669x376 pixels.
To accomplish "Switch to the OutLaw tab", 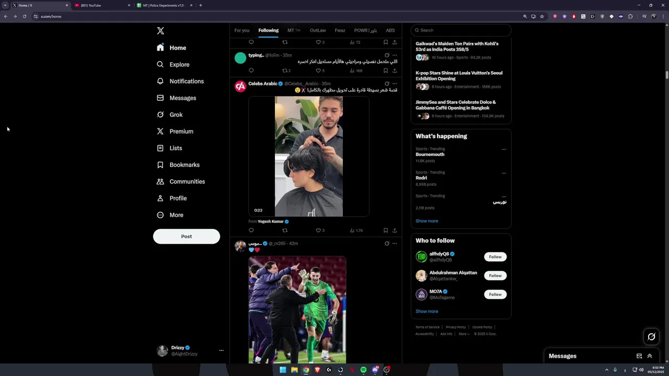I will click(x=318, y=30).
